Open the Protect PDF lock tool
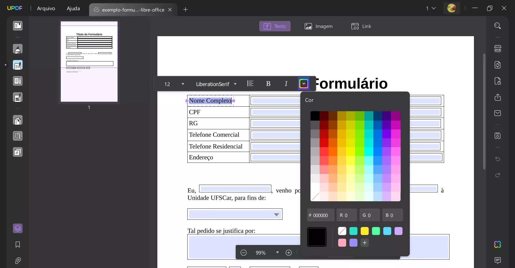The width and height of the screenshot is (515, 268). point(498,81)
